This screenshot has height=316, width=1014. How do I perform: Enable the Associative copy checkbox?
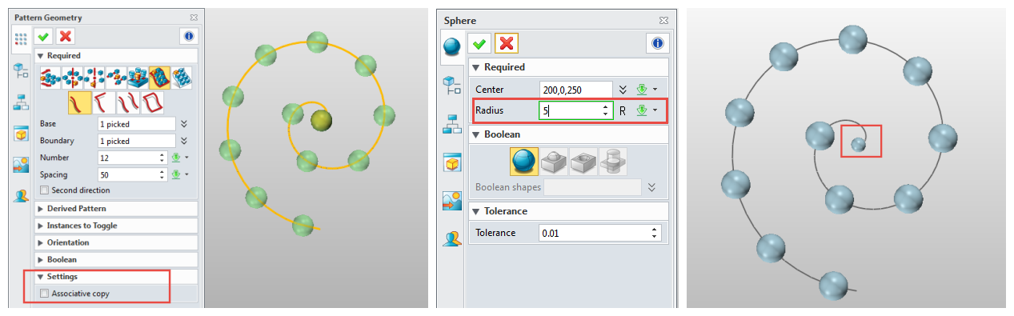pos(44,294)
